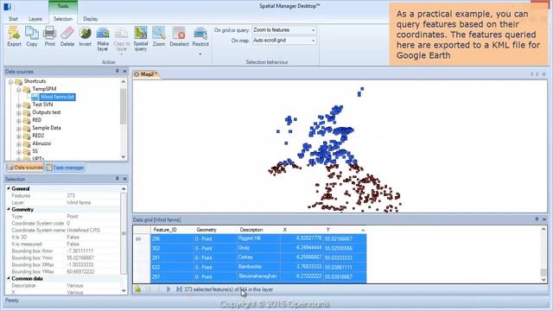Open the application menu icon at top-left
The height and width of the screenshot is (311, 553).
click(x=7, y=7)
